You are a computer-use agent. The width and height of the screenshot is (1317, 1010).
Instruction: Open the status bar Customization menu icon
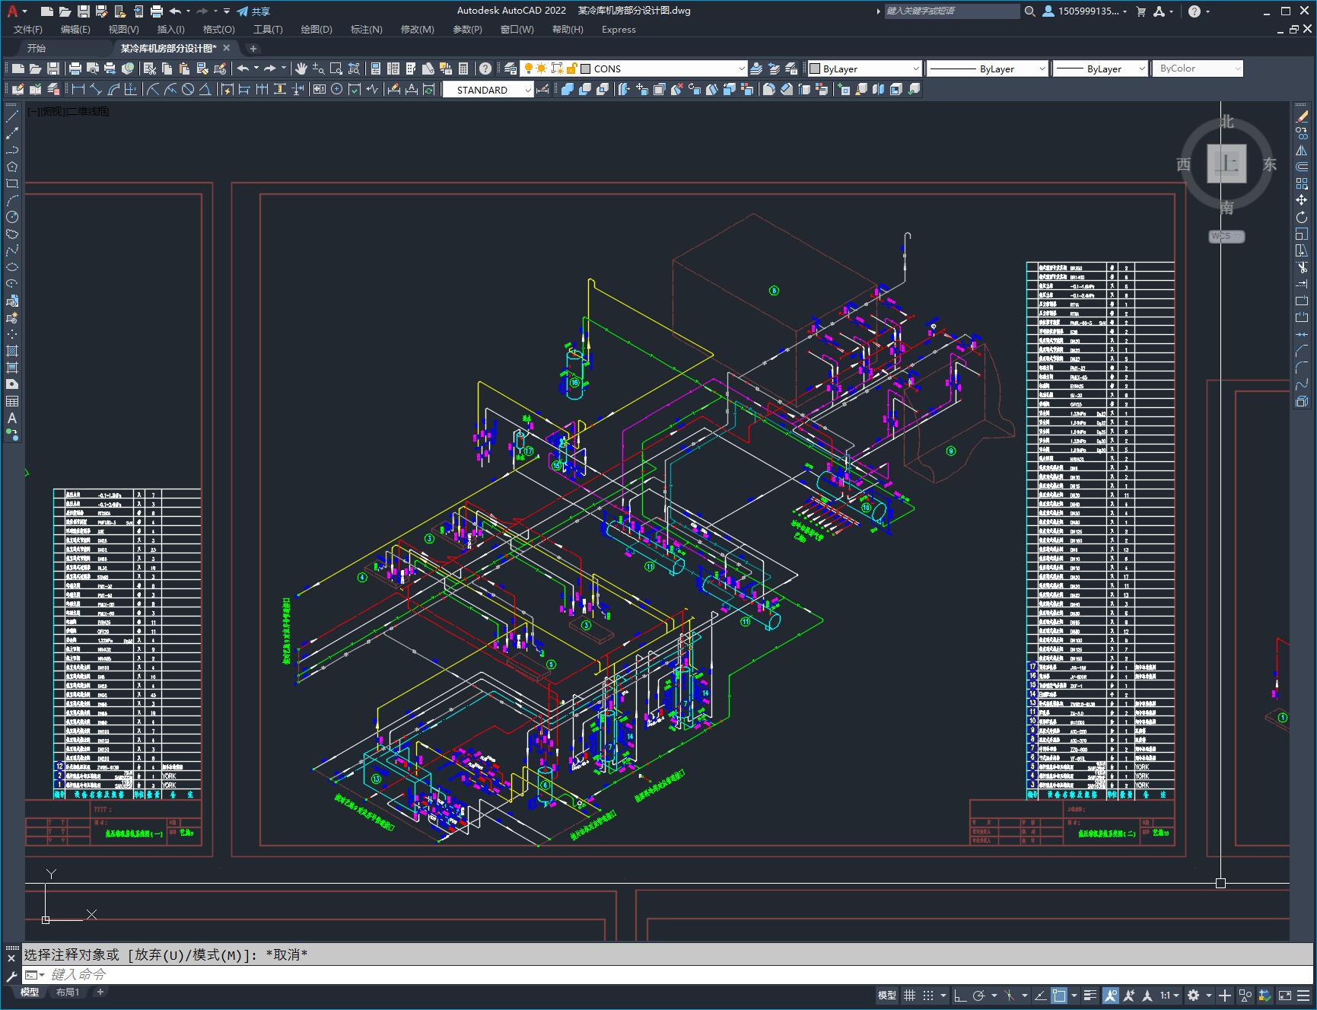(x=1303, y=995)
